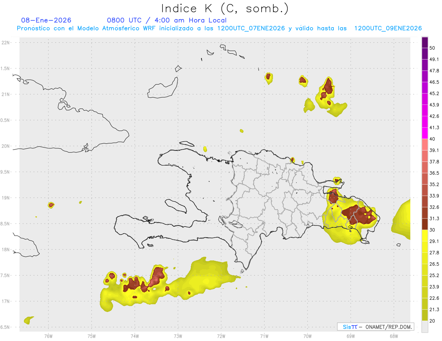Click the "31.3" color scale value
The height and width of the screenshot is (341, 442).
[434, 219]
